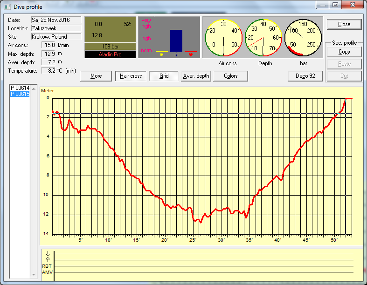Viewport: 367px width, 285px height.
Task: Click the 25' time marker on axis
Action: pos(193,240)
